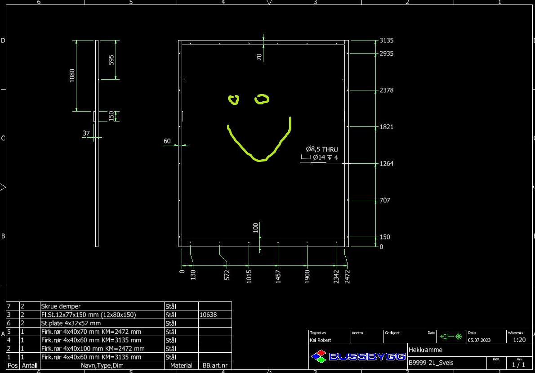Click the Navn,Type,Dim column header
Image resolution: width=535 pixels, height=373 pixels.
pyautogui.click(x=102, y=365)
